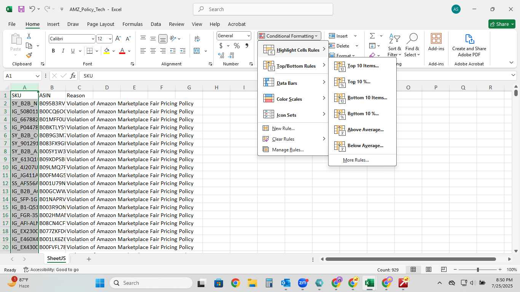Click the Merge & Center icon
The height and width of the screenshot is (292, 520).
coord(197,51)
